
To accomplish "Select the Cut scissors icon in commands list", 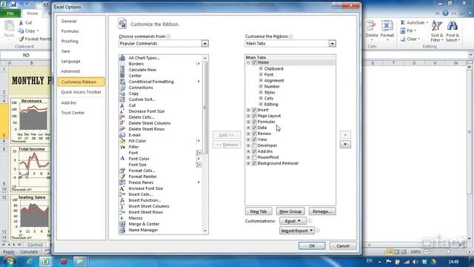I will [122, 105].
